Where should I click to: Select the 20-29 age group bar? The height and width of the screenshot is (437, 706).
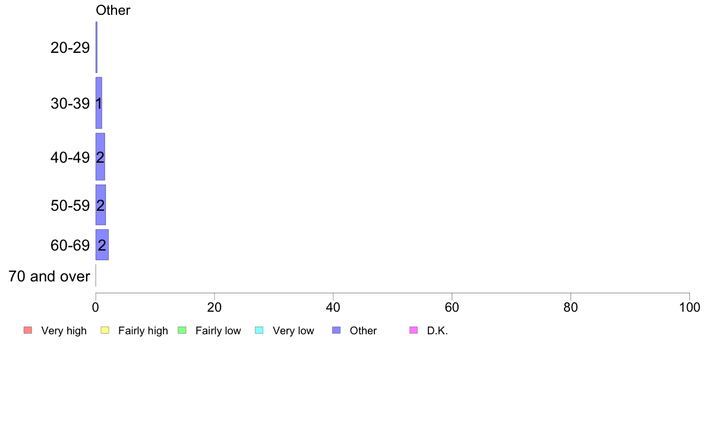tap(96, 47)
